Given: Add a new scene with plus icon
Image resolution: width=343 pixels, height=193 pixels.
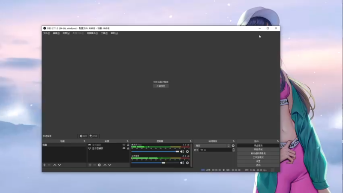Looking at the screenshot, I should click(45, 165).
